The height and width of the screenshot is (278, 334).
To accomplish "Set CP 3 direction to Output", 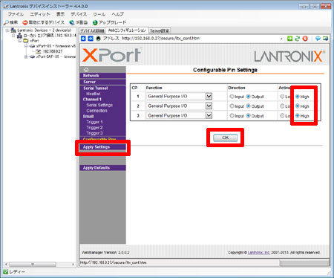I will click(249, 116).
